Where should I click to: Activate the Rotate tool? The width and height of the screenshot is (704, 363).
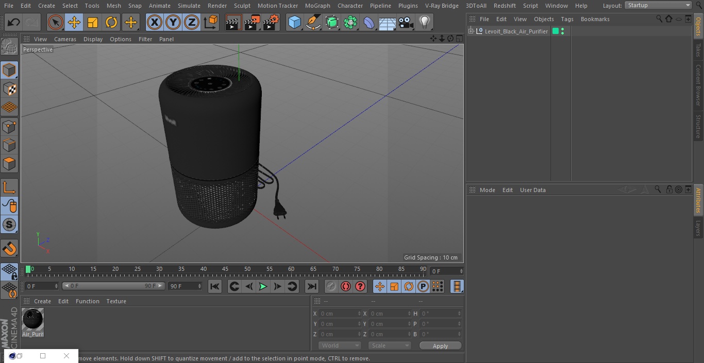point(111,22)
